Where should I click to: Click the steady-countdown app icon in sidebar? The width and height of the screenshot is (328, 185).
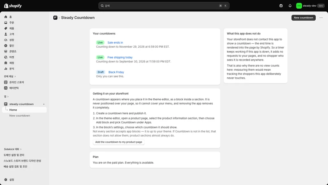(6, 104)
